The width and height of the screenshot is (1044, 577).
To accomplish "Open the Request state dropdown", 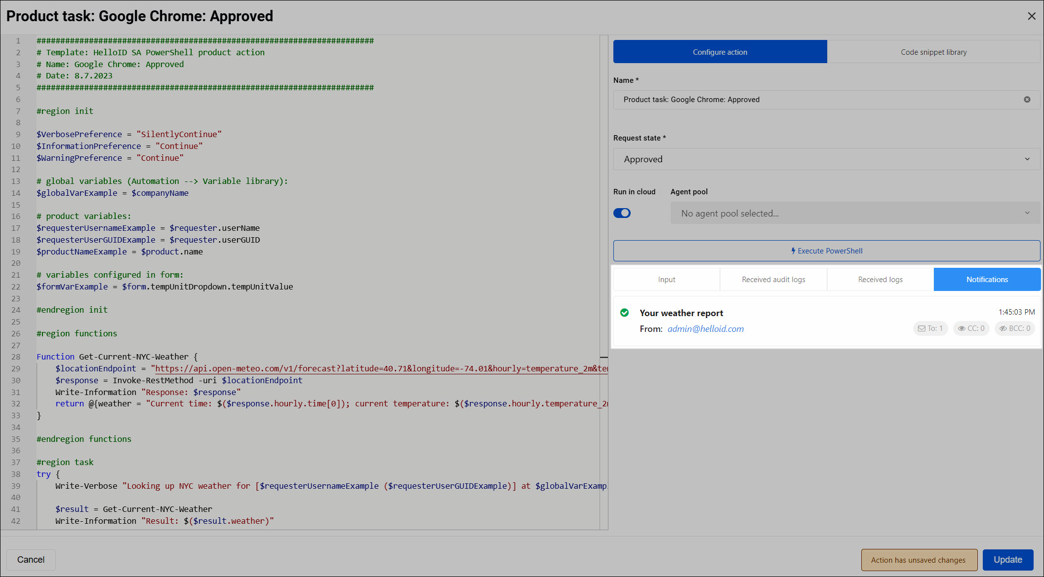I will 827,159.
